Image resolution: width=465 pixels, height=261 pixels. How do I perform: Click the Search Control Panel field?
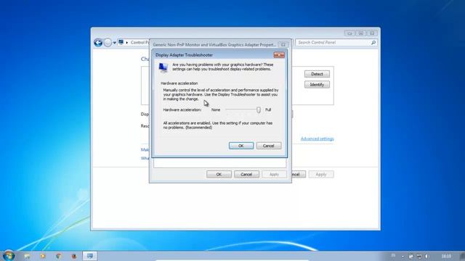click(x=336, y=43)
